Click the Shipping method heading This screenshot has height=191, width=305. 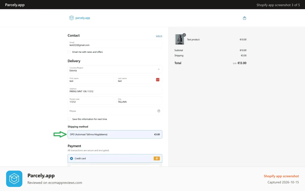(x=78, y=127)
